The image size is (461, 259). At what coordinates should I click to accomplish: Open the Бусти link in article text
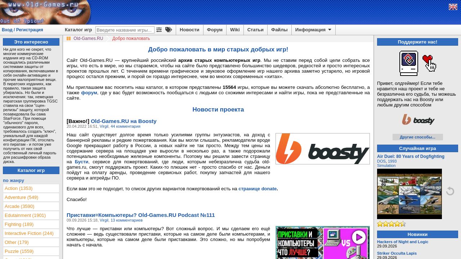(81, 162)
